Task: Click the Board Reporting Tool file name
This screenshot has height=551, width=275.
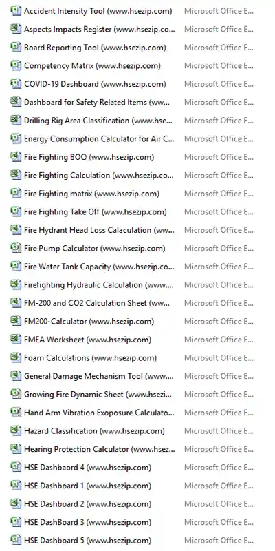Action: pyautogui.click(x=95, y=48)
